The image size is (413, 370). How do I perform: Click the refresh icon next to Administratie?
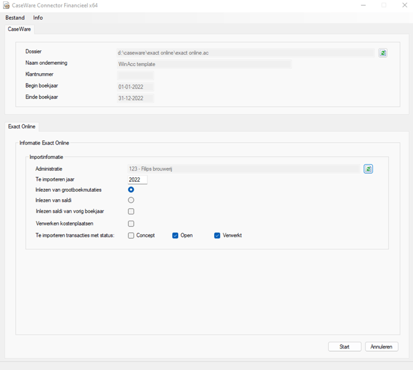(x=368, y=169)
